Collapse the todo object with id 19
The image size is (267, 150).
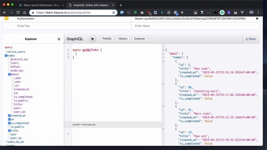coord(163,129)
